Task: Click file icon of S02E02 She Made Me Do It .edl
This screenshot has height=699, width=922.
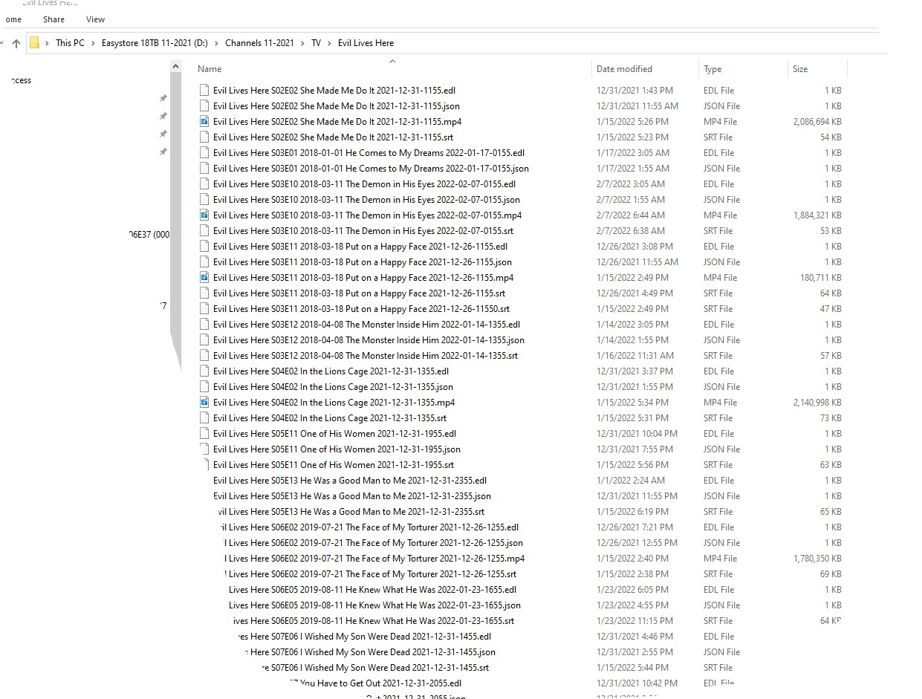Action: (x=204, y=90)
